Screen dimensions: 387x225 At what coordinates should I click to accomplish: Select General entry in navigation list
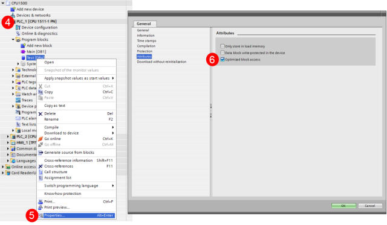click(x=143, y=30)
